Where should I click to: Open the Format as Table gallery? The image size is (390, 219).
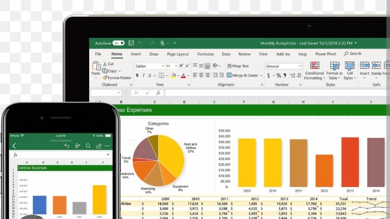coord(334,71)
